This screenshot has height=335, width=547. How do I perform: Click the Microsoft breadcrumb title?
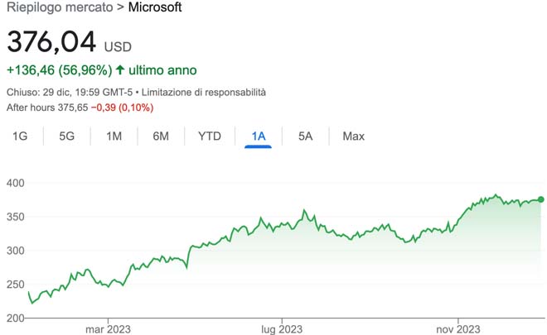[155, 7]
